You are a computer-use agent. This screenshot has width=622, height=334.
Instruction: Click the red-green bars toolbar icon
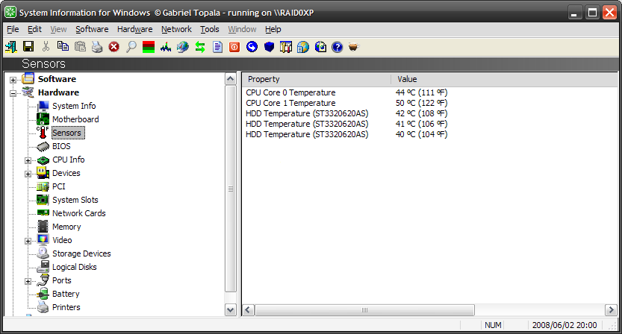click(149, 47)
